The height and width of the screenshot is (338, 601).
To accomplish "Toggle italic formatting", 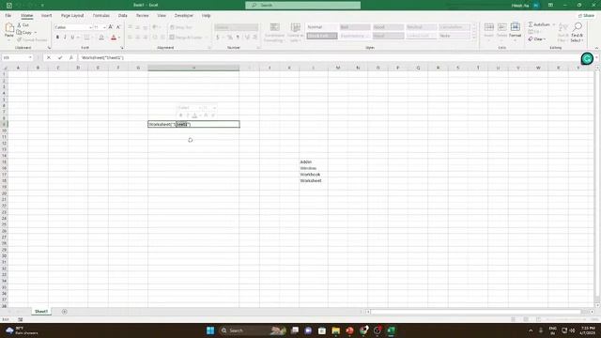I will coord(65,38).
